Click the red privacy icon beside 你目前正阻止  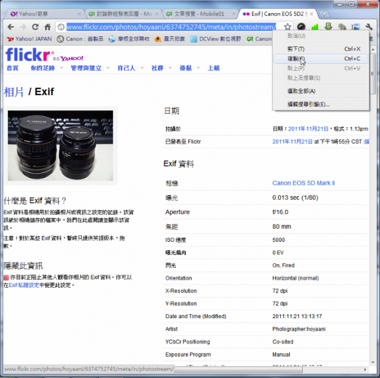click(7, 278)
